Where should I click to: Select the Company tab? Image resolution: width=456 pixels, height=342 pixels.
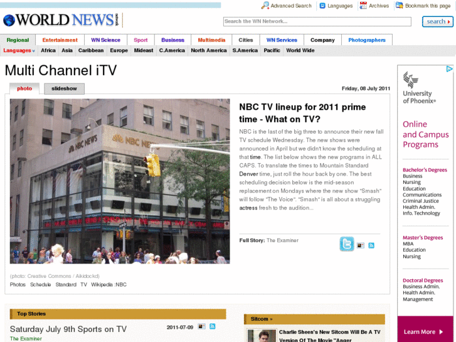(322, 40)
